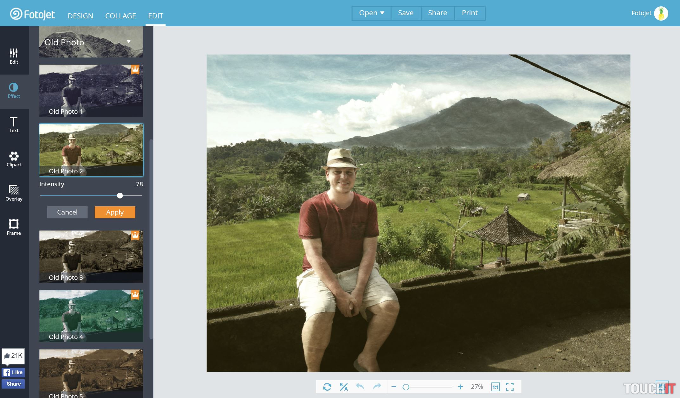
Task: Select the Text tool in sidebar
Action: click(x=14, y=125)
